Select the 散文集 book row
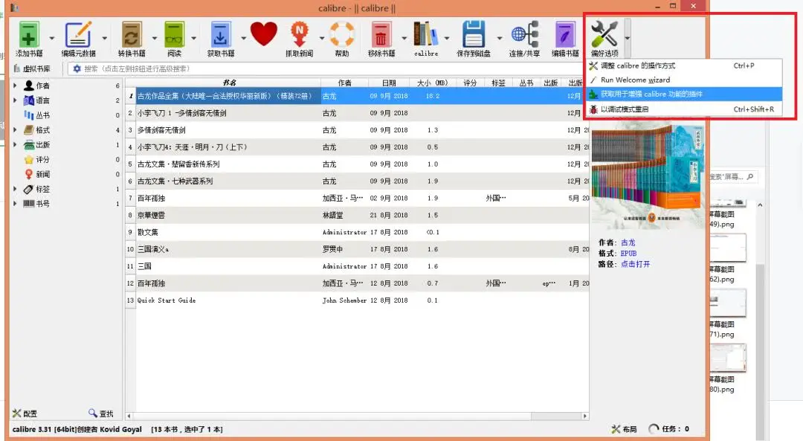Image resolution: width=803 pixels, height=441 pixels. [x=357, y=232]
